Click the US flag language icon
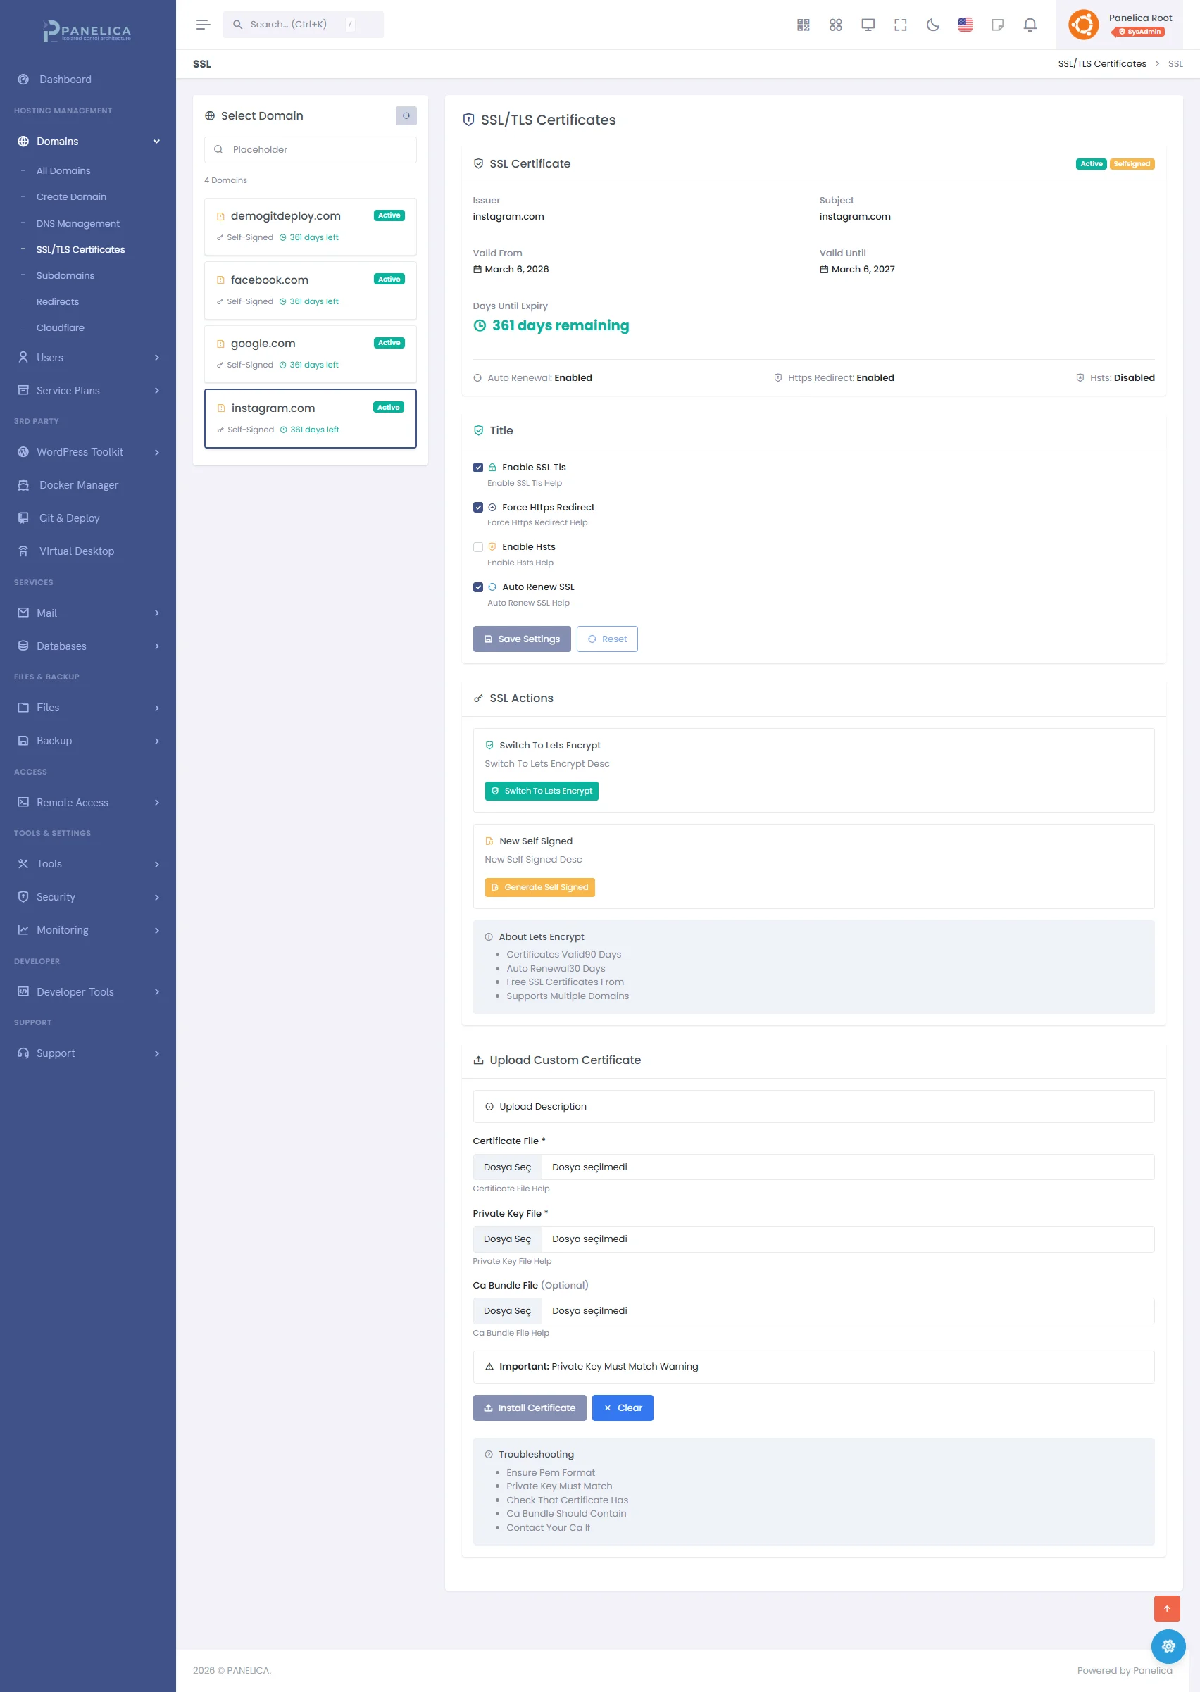1200x1692 pixels. (x=965, y=25)
